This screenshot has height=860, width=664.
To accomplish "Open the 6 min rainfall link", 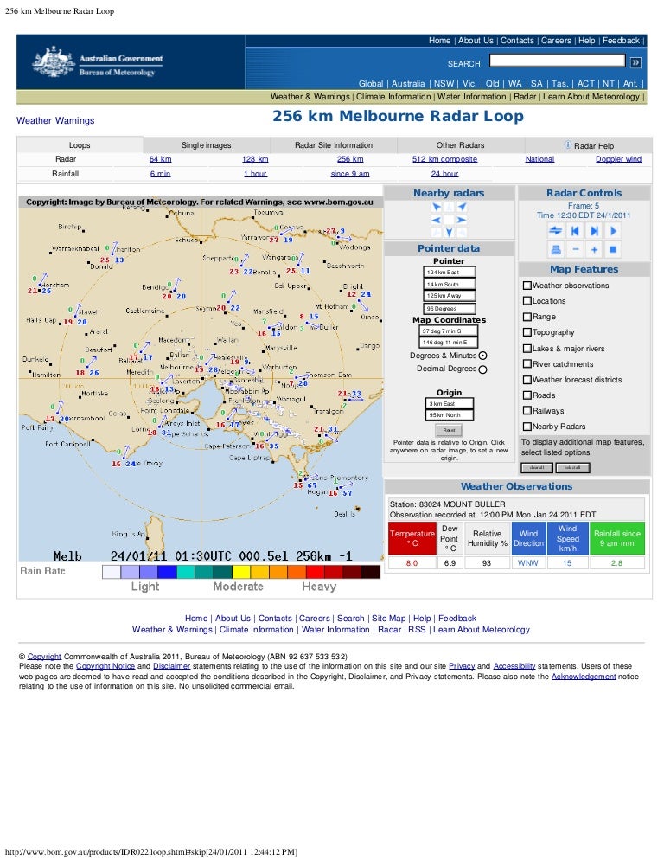I will pyautogui.click(x=160, y=174).
